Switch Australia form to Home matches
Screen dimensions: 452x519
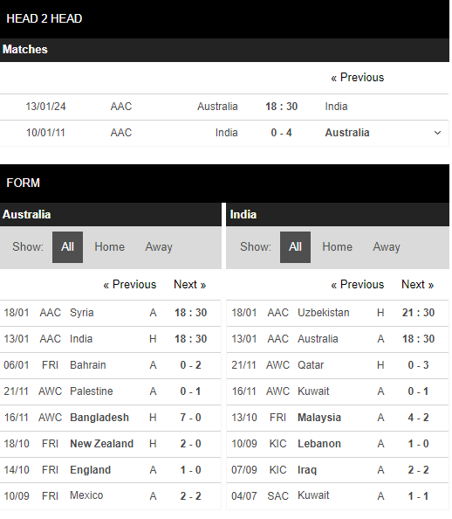pyautogui.click(x=110, y=248)
